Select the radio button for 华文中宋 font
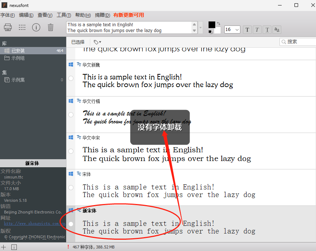 [x=71, y=151]
